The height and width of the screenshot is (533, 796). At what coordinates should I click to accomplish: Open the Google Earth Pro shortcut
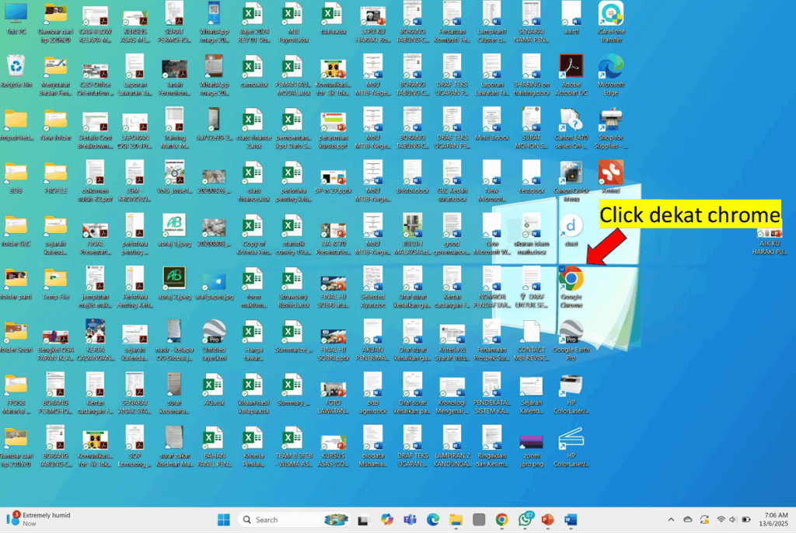click(571, 333)
